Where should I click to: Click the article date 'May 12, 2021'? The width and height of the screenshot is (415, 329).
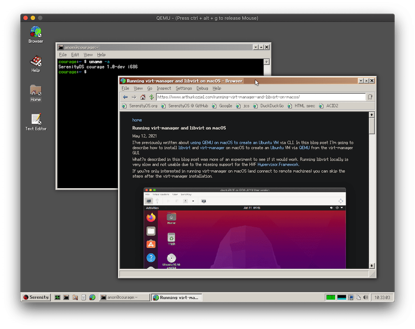pyautogui.click(x=145, y=136)
